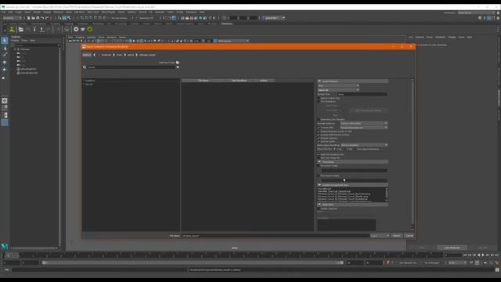This screenshot has height=282, width=501.
Task: Open the Windows menu in Maya
Action: pyautogui.click(x=59, y=13)
